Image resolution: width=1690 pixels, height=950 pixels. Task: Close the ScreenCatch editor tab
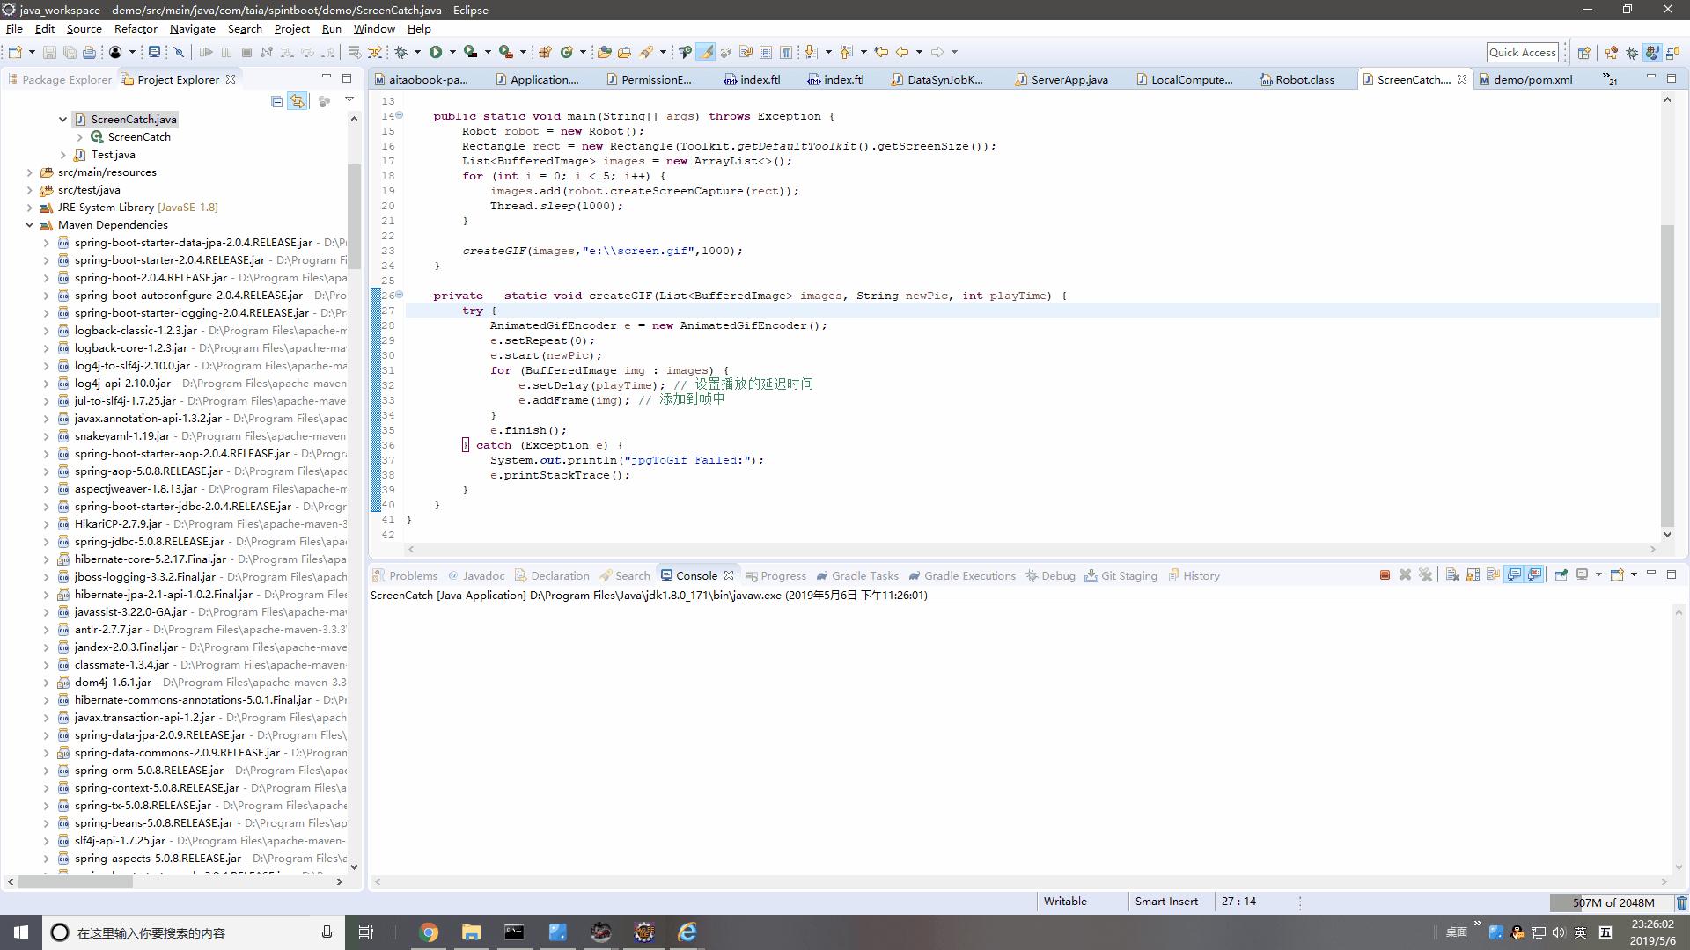1462,79
